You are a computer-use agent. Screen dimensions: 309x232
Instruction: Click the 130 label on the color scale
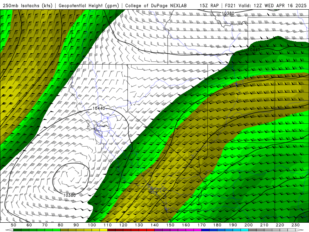pos(139,225)
